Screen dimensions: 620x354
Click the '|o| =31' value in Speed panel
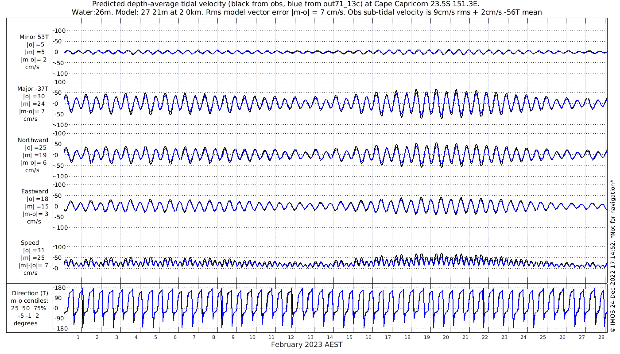click(x=35, y=250)
